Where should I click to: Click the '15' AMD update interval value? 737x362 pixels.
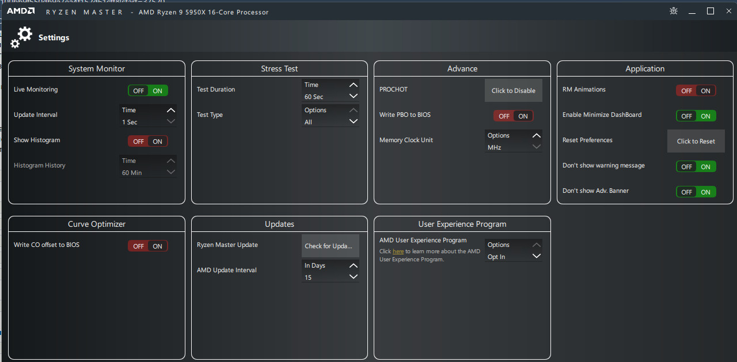click(x=308, y=277)
